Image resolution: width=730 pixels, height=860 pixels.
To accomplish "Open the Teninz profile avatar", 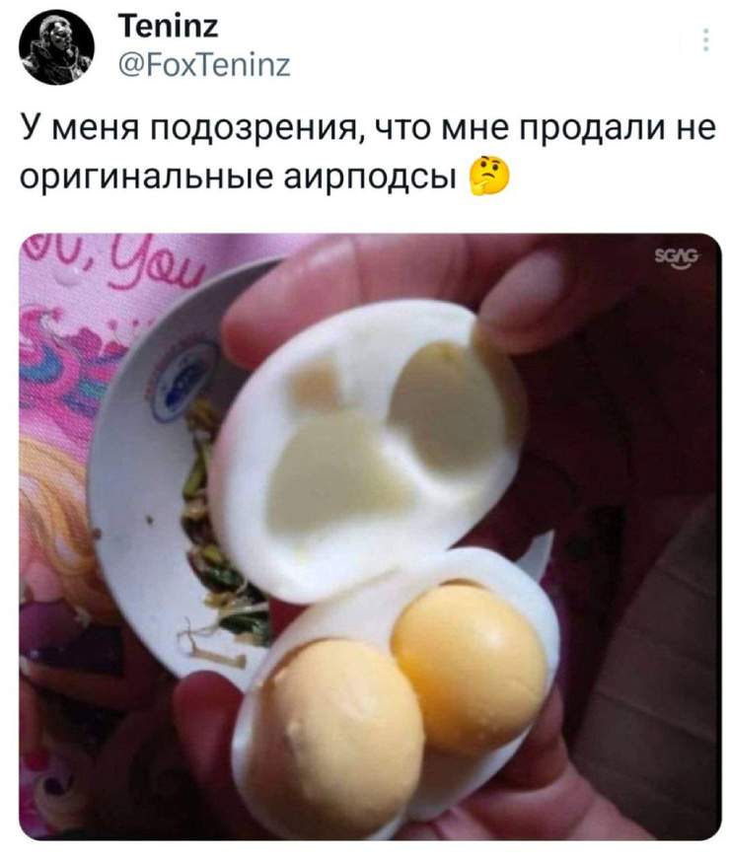I will coord(56,46).
